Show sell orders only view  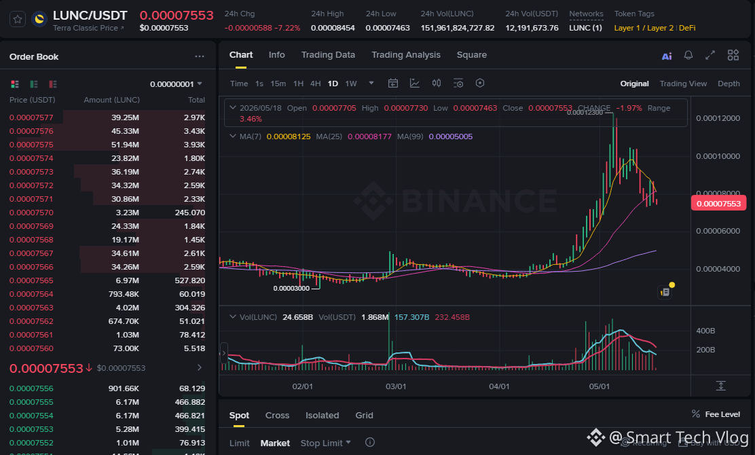point(53,84)
